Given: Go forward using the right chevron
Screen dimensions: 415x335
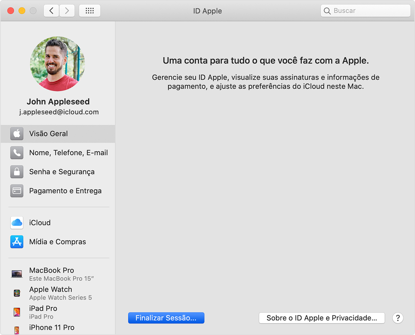Looking at the screenshot, I should pyautogui.click(x=67, y=11).
